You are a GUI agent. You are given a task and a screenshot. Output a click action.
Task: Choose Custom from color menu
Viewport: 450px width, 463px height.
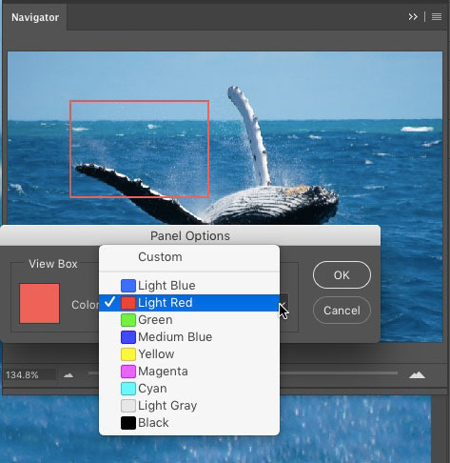click(189, 257)
